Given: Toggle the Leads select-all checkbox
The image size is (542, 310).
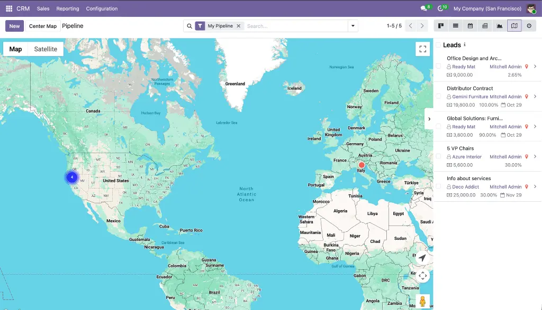Looking at the screenshot, I should coord(438,45).
